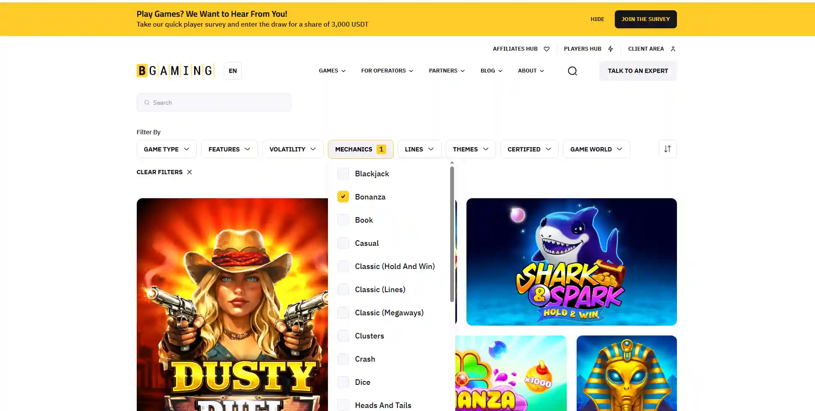Click the Affiliates Hub heart icon
815x411 pixels.
point(547,49)
